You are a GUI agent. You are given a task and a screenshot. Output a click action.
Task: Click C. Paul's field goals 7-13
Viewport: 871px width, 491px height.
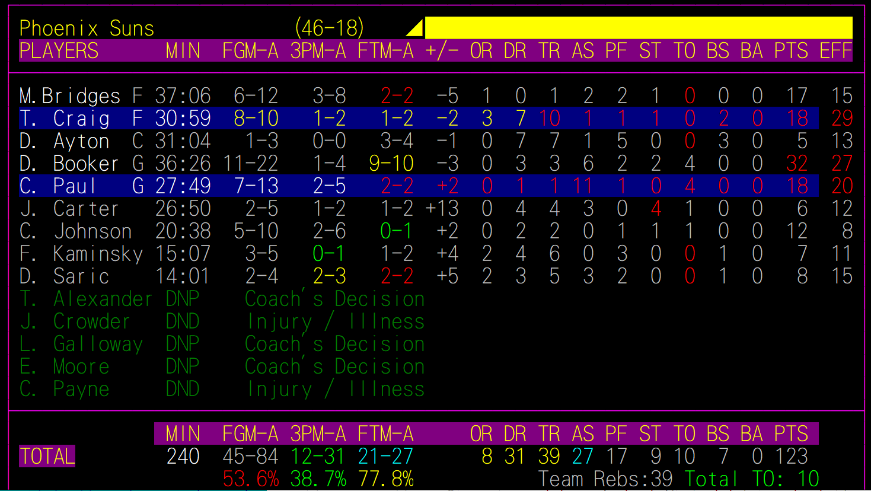point(256,186)
